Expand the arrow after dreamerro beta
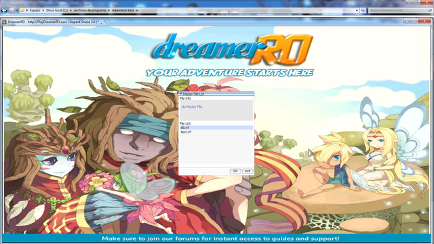The height and width of the screenshot is (244, 434). pos(137,11)
